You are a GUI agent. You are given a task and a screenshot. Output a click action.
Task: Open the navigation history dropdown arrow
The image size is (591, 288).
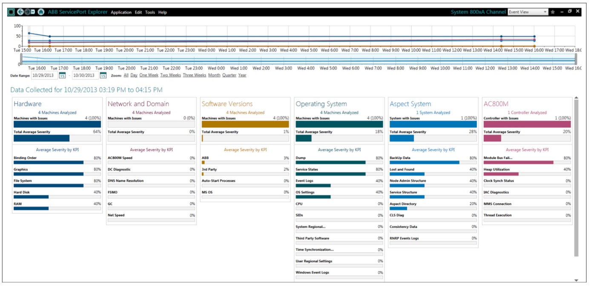coord(33,12)
